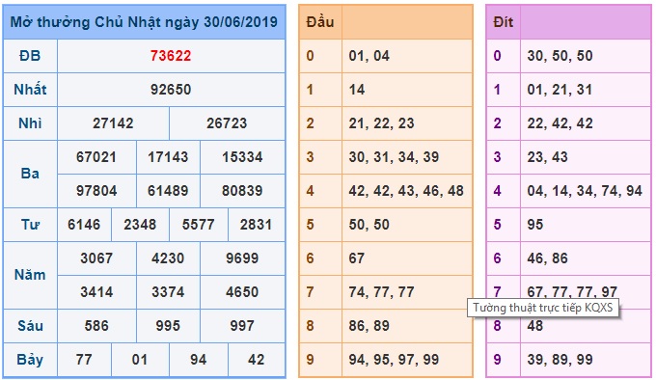Click sixth prize number 997
The image size is (656, 380).
[242, 326]
